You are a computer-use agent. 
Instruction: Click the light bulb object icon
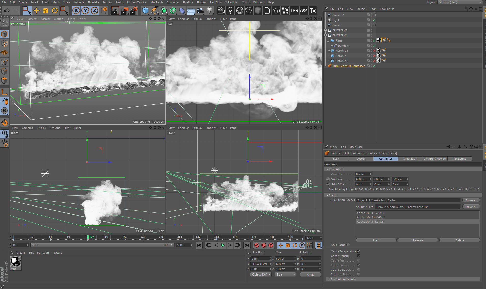pyautogui.click(x=209, y=10)
